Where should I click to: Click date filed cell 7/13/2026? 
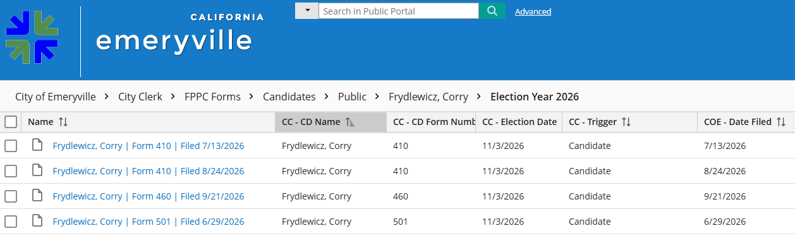[x=725, y=146]
